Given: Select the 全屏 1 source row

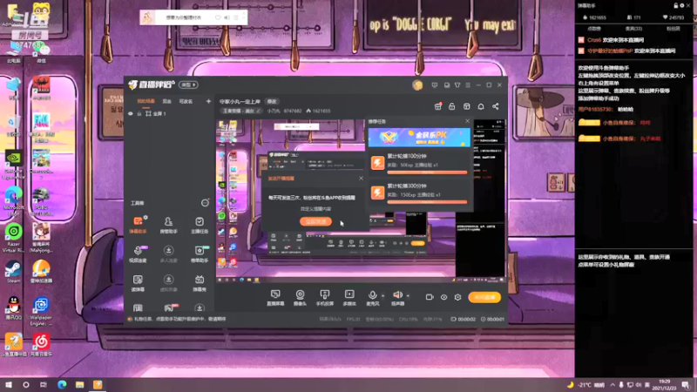Looking at the screenshot, I should pyautogui.click(x=169, y=114).
